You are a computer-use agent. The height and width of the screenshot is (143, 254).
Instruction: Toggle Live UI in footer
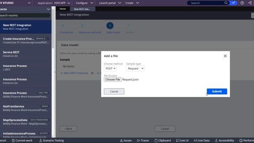point(182,141)
